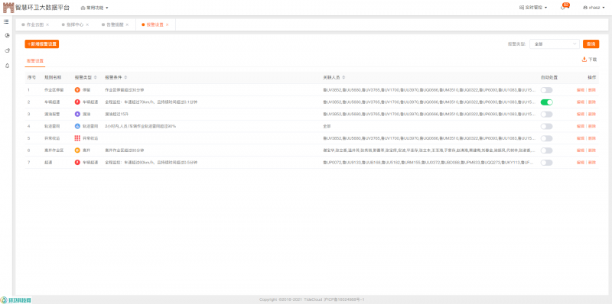This screenshot has height=304, width=612.
Task: Click the 下载 download icon
Action: pos(584,60)
